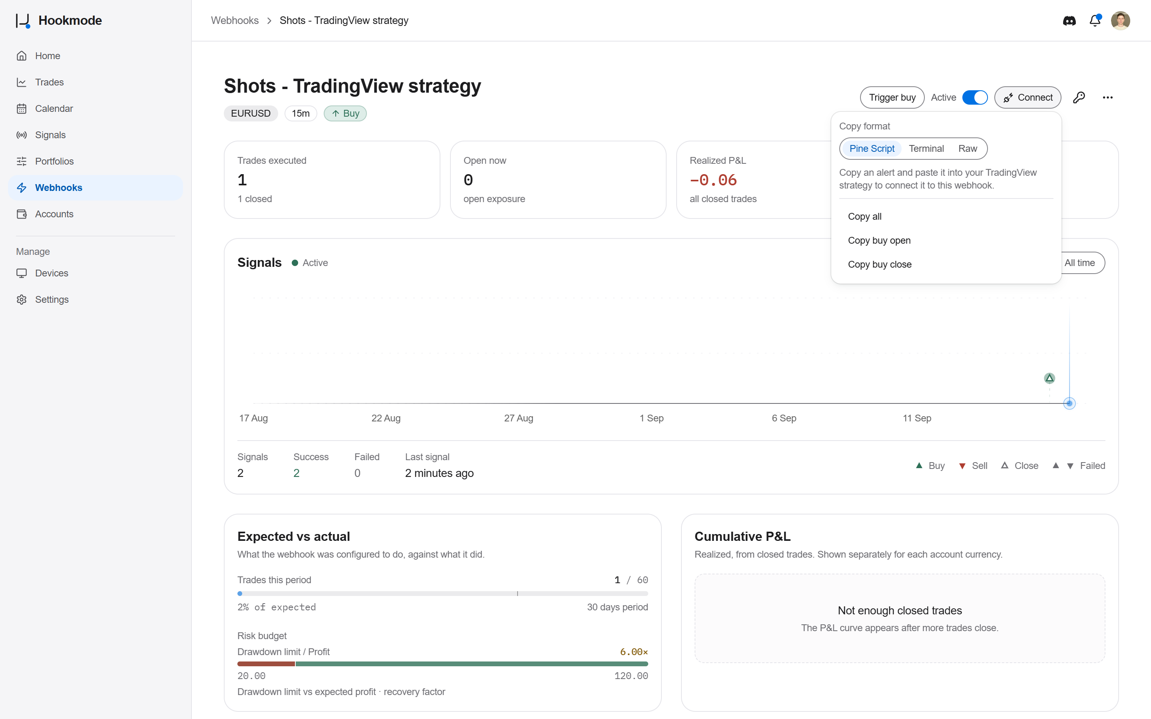Click the '2% of expected' text
The height and width of the screenshot is (719, 1151).
(276, 607)
